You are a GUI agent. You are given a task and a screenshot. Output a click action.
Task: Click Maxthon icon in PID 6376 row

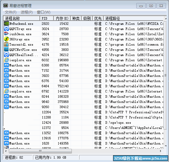pyautogui.click(x=6, y=81)
